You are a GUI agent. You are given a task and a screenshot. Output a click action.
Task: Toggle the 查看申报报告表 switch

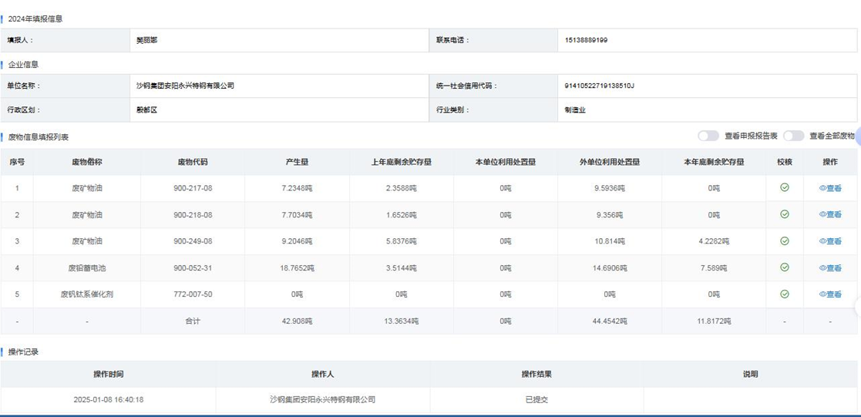coord(708,136)
